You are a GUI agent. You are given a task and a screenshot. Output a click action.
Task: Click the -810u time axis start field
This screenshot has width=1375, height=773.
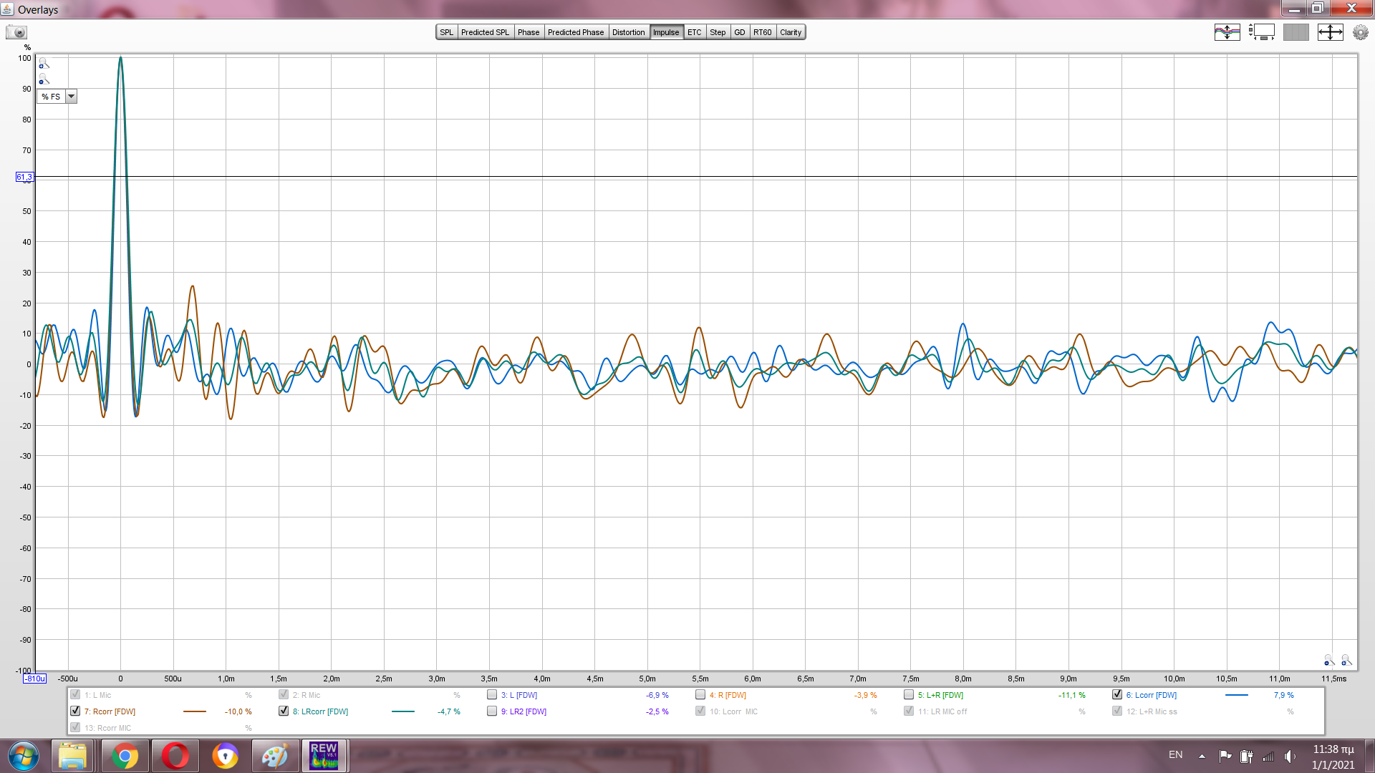(x=34, y=679)
